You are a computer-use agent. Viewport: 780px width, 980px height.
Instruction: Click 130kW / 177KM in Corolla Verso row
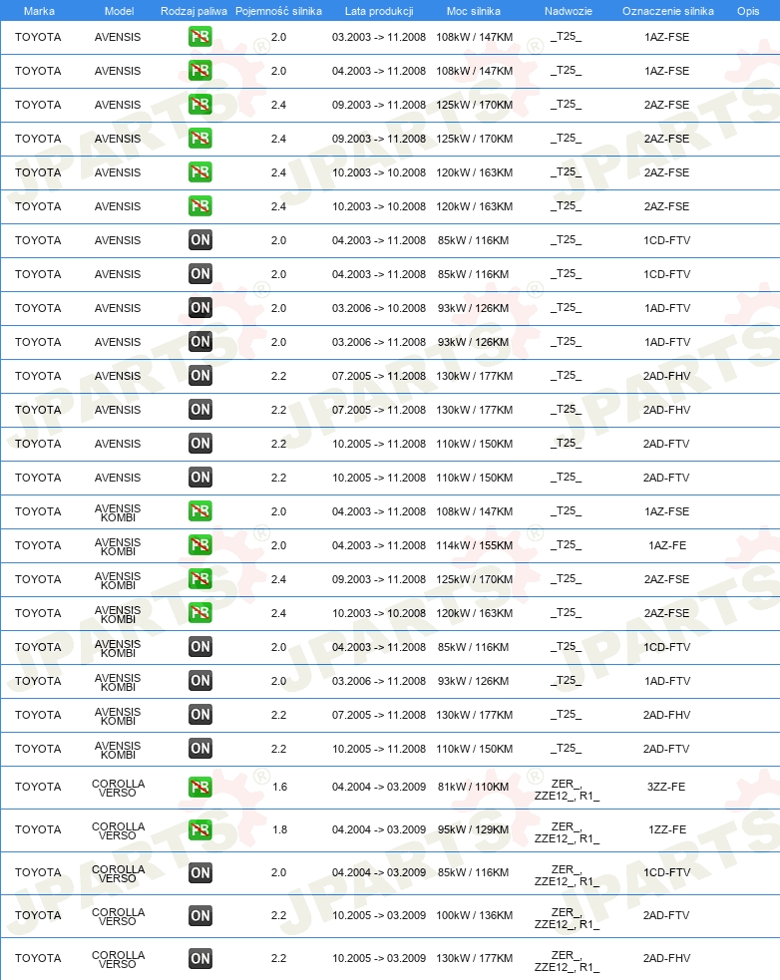(x=474, y=958)
